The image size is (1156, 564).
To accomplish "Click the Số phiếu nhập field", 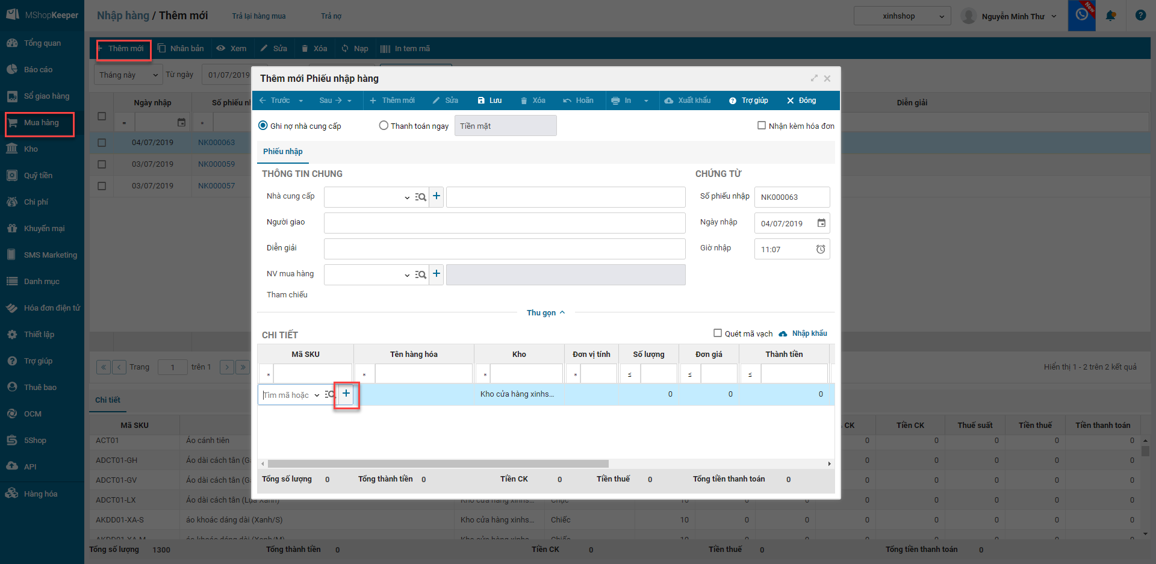I will click(x=792, y=197).
